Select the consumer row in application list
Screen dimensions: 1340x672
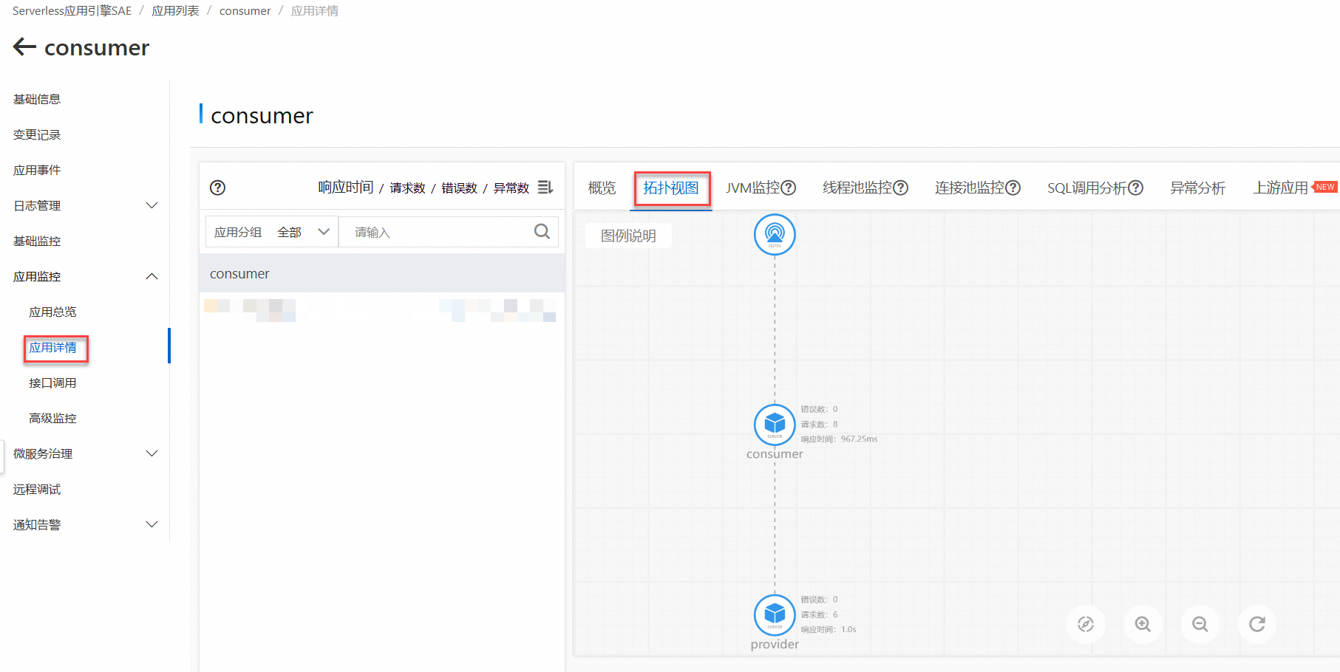coord(382,273)
